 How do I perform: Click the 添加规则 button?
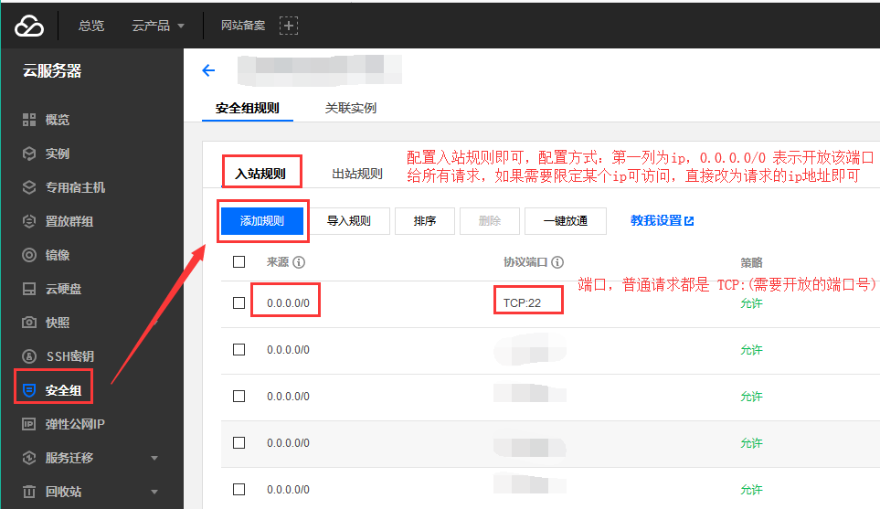pyautogui.click(x=262, y=221)
